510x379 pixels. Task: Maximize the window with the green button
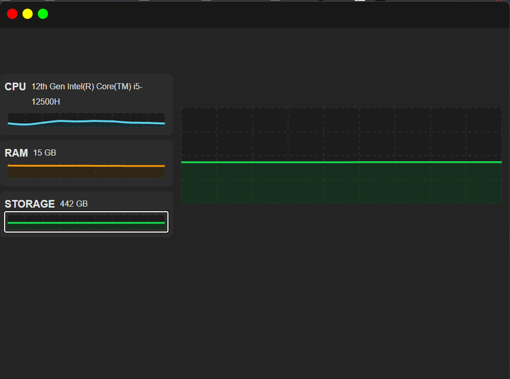(x=43, y=14)
